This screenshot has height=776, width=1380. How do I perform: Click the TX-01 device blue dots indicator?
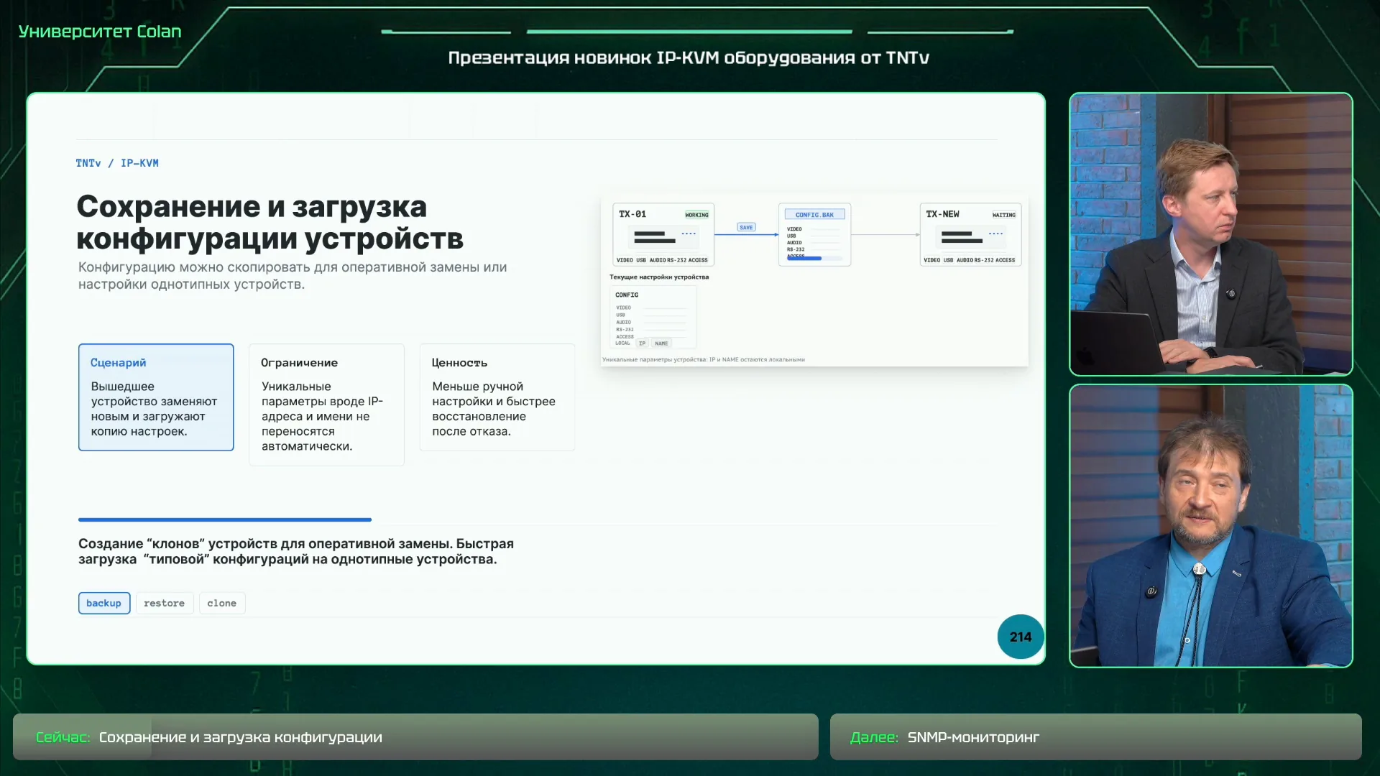click(689, 234)
